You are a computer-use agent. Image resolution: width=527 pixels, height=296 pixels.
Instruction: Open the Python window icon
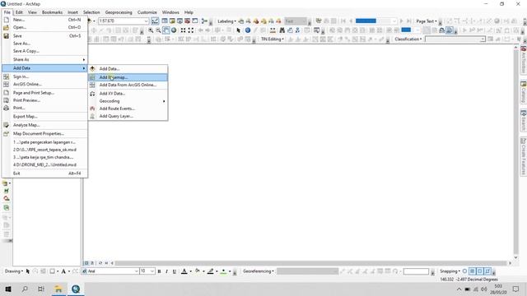tap(195, 21)
